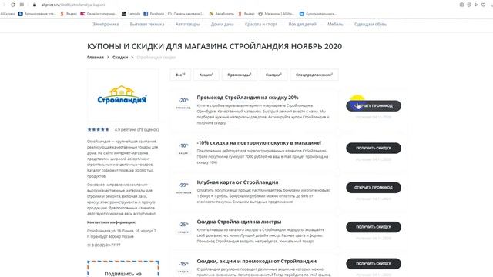This screenshot has height=277, width=493.
Task: Open the Электроника category menu
Action: tap(106, 24)
